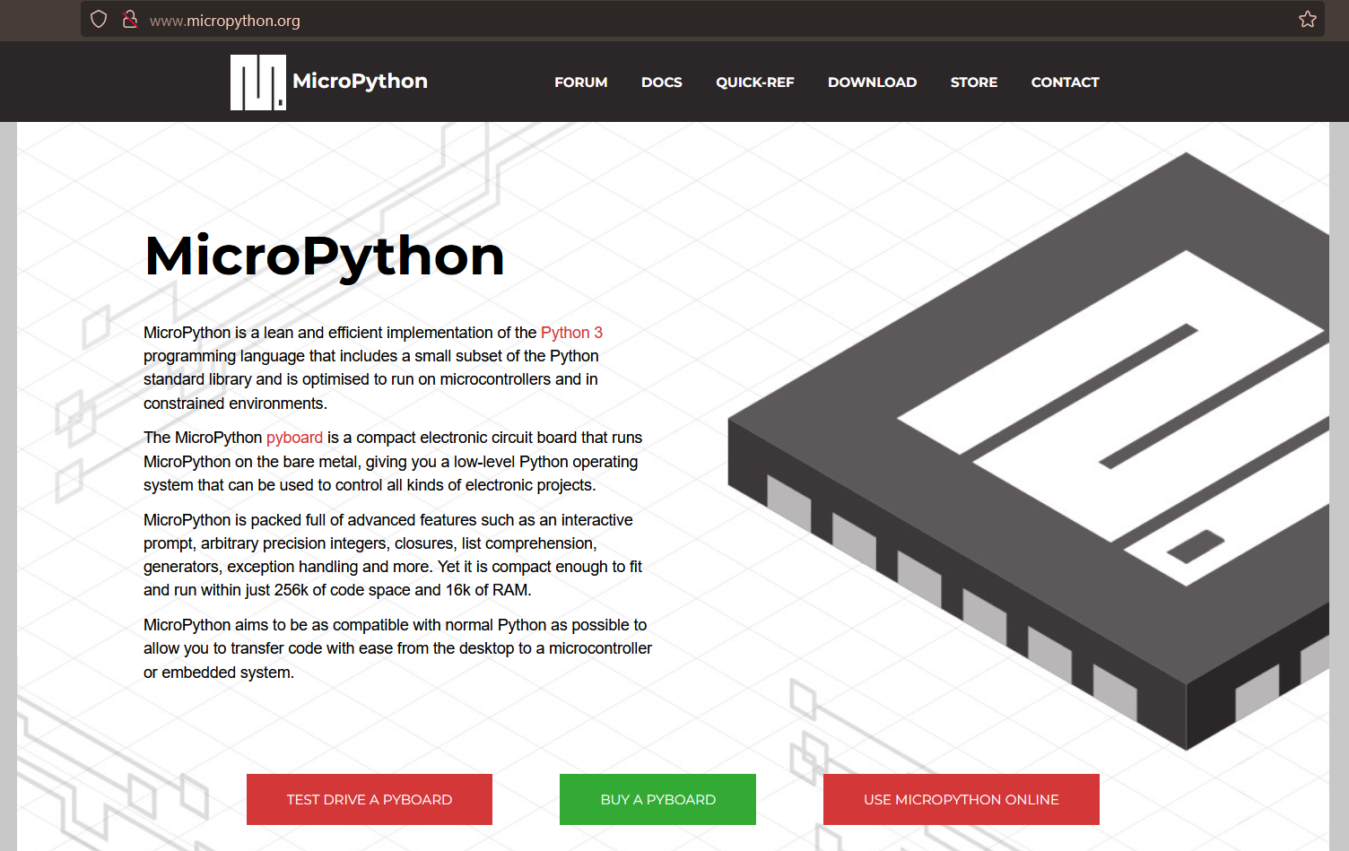This screenshot has width=1349, height=851.
Task: Open the FORUM navigation item
Action: pos(580,82)
